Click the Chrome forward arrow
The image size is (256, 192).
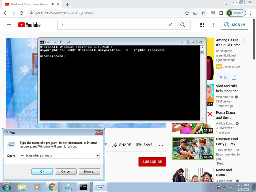13,13
